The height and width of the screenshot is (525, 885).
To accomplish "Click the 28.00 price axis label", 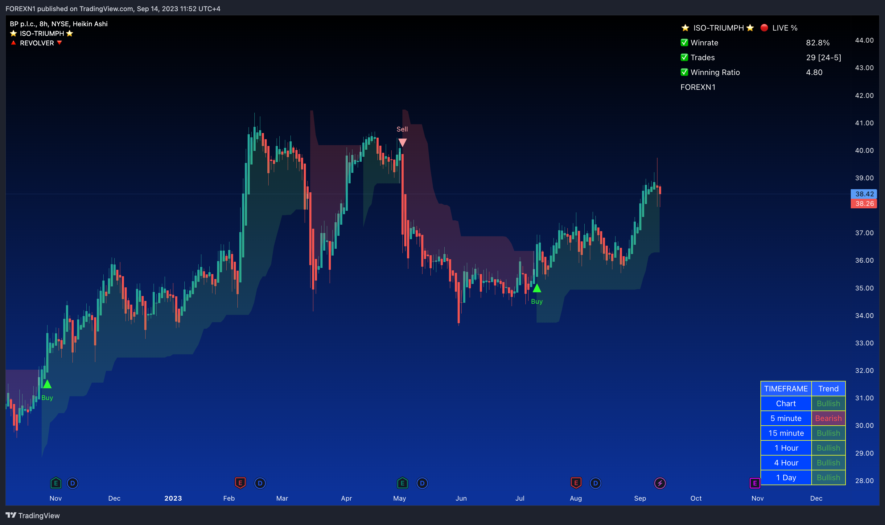I will point(864,481).
